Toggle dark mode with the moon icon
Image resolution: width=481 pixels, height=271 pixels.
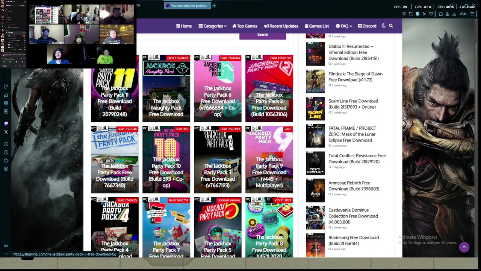tap(383, 26)
